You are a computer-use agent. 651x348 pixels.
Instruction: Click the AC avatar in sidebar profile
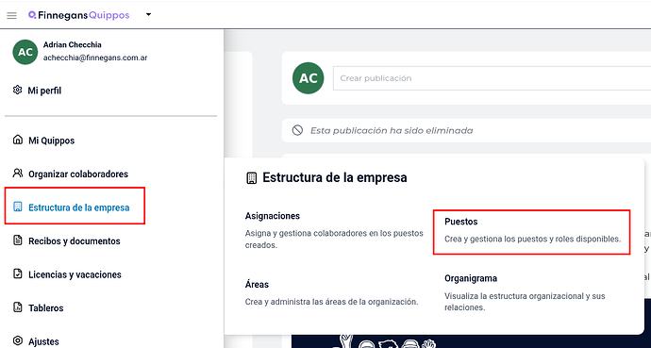(x=25, y=52)
